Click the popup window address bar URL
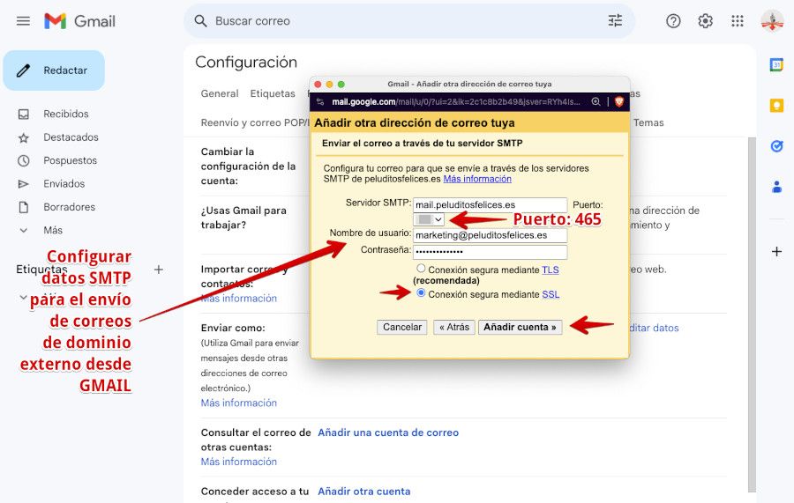The image size is (794, 503). tap(456, 101)
